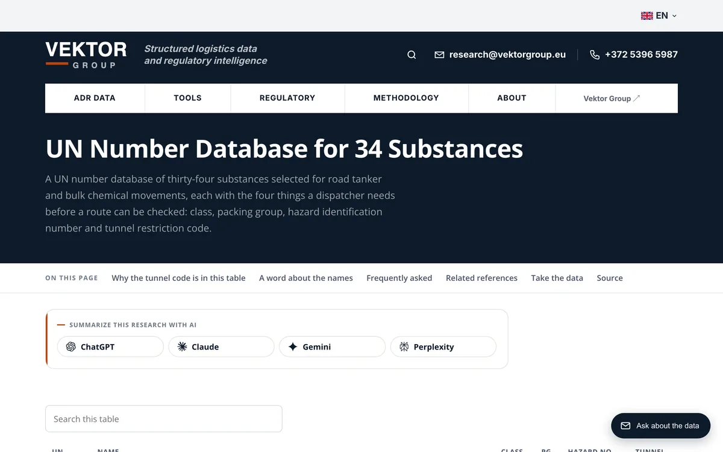Screen dimensions: 723x452
Task: Open the REGULATORY menu
Action: [x=287, y=98]
